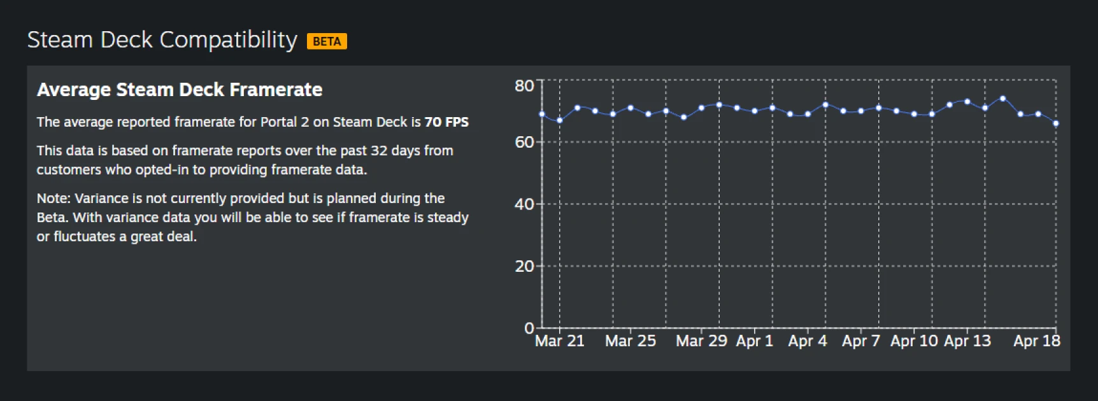Click the Apr 7 x-axis label
Image resolution: width=1098 pixels, height=401 pixels.
coord(860,341)
